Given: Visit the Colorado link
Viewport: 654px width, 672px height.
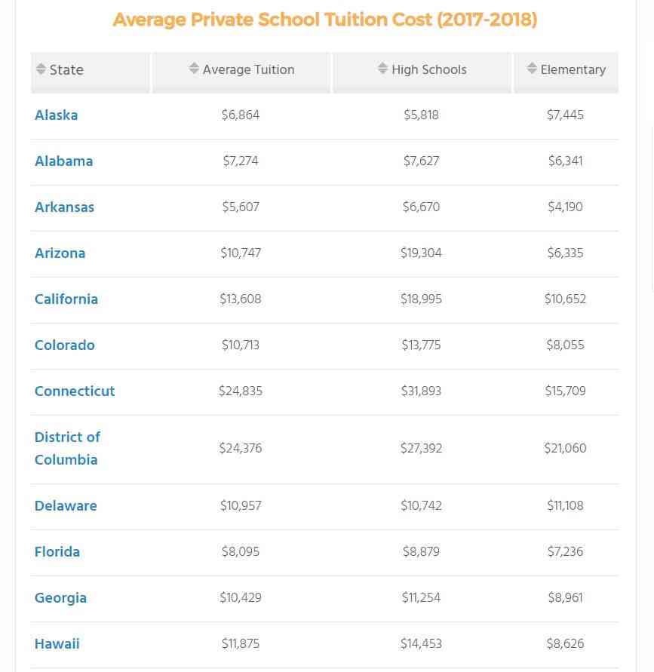Looking at the screenshot, I should coord(65,345).
